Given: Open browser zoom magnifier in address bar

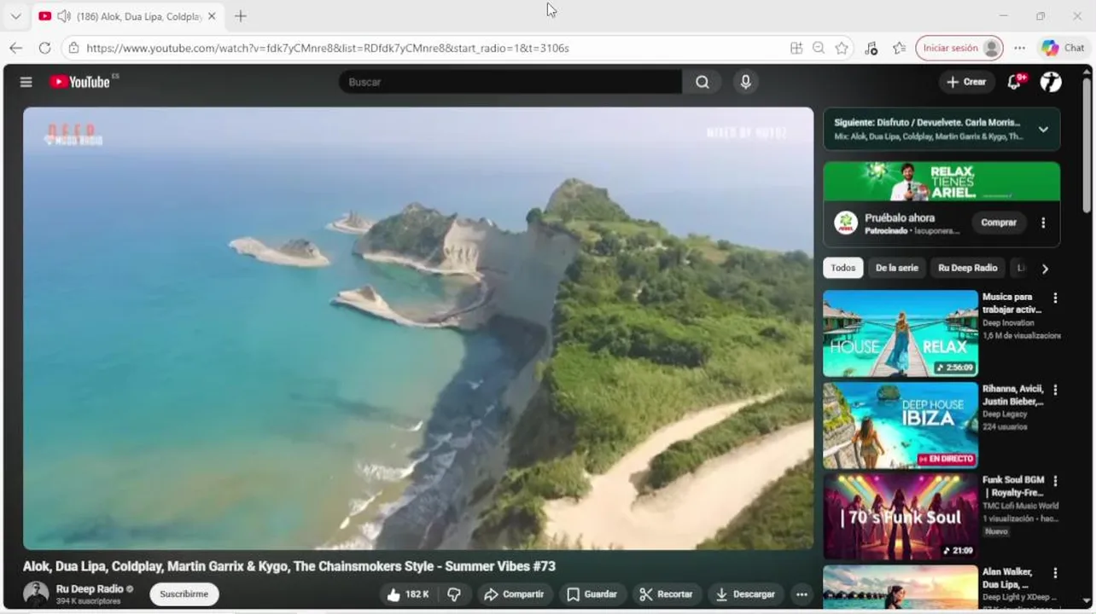Looking at the screenshot, I should click(x=819, y=48).
